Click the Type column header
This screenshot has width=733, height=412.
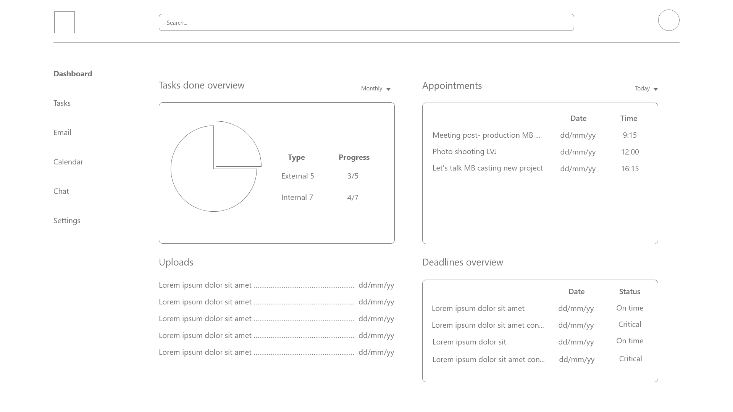(296, 157)
